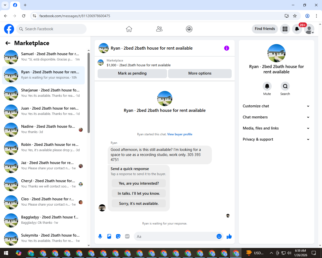Image resolution: width=322 pixels, height=258 pixels.
Task: Open Baggladyy's conversation
Action: coord(43,220)
